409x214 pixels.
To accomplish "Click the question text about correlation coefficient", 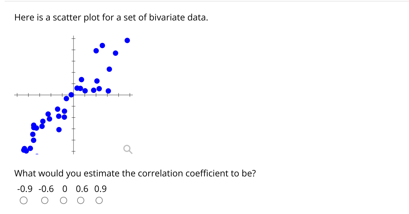I will 136,173.
